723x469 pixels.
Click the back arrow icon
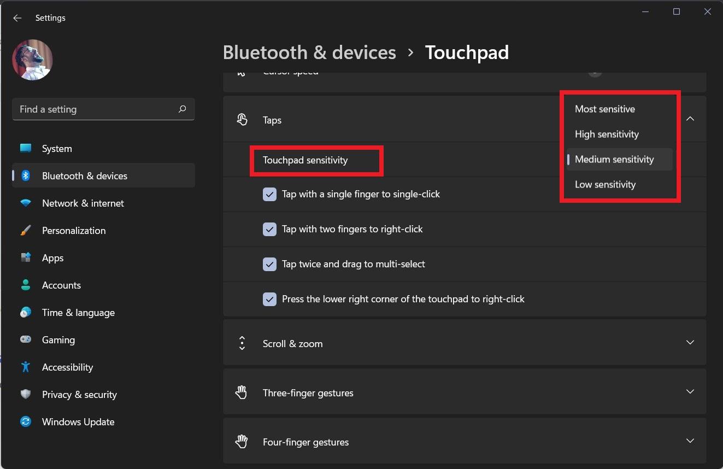[x=17, y=18]
